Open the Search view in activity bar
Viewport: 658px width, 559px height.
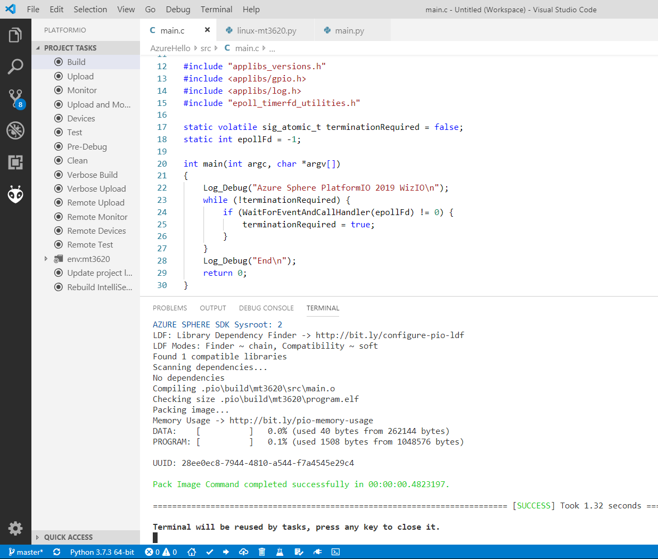15,67
